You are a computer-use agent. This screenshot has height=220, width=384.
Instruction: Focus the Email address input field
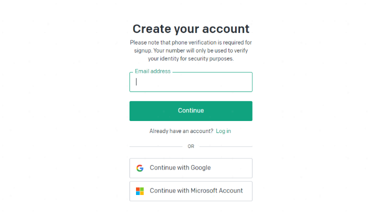pyautogui.click(x=191, y=82)
